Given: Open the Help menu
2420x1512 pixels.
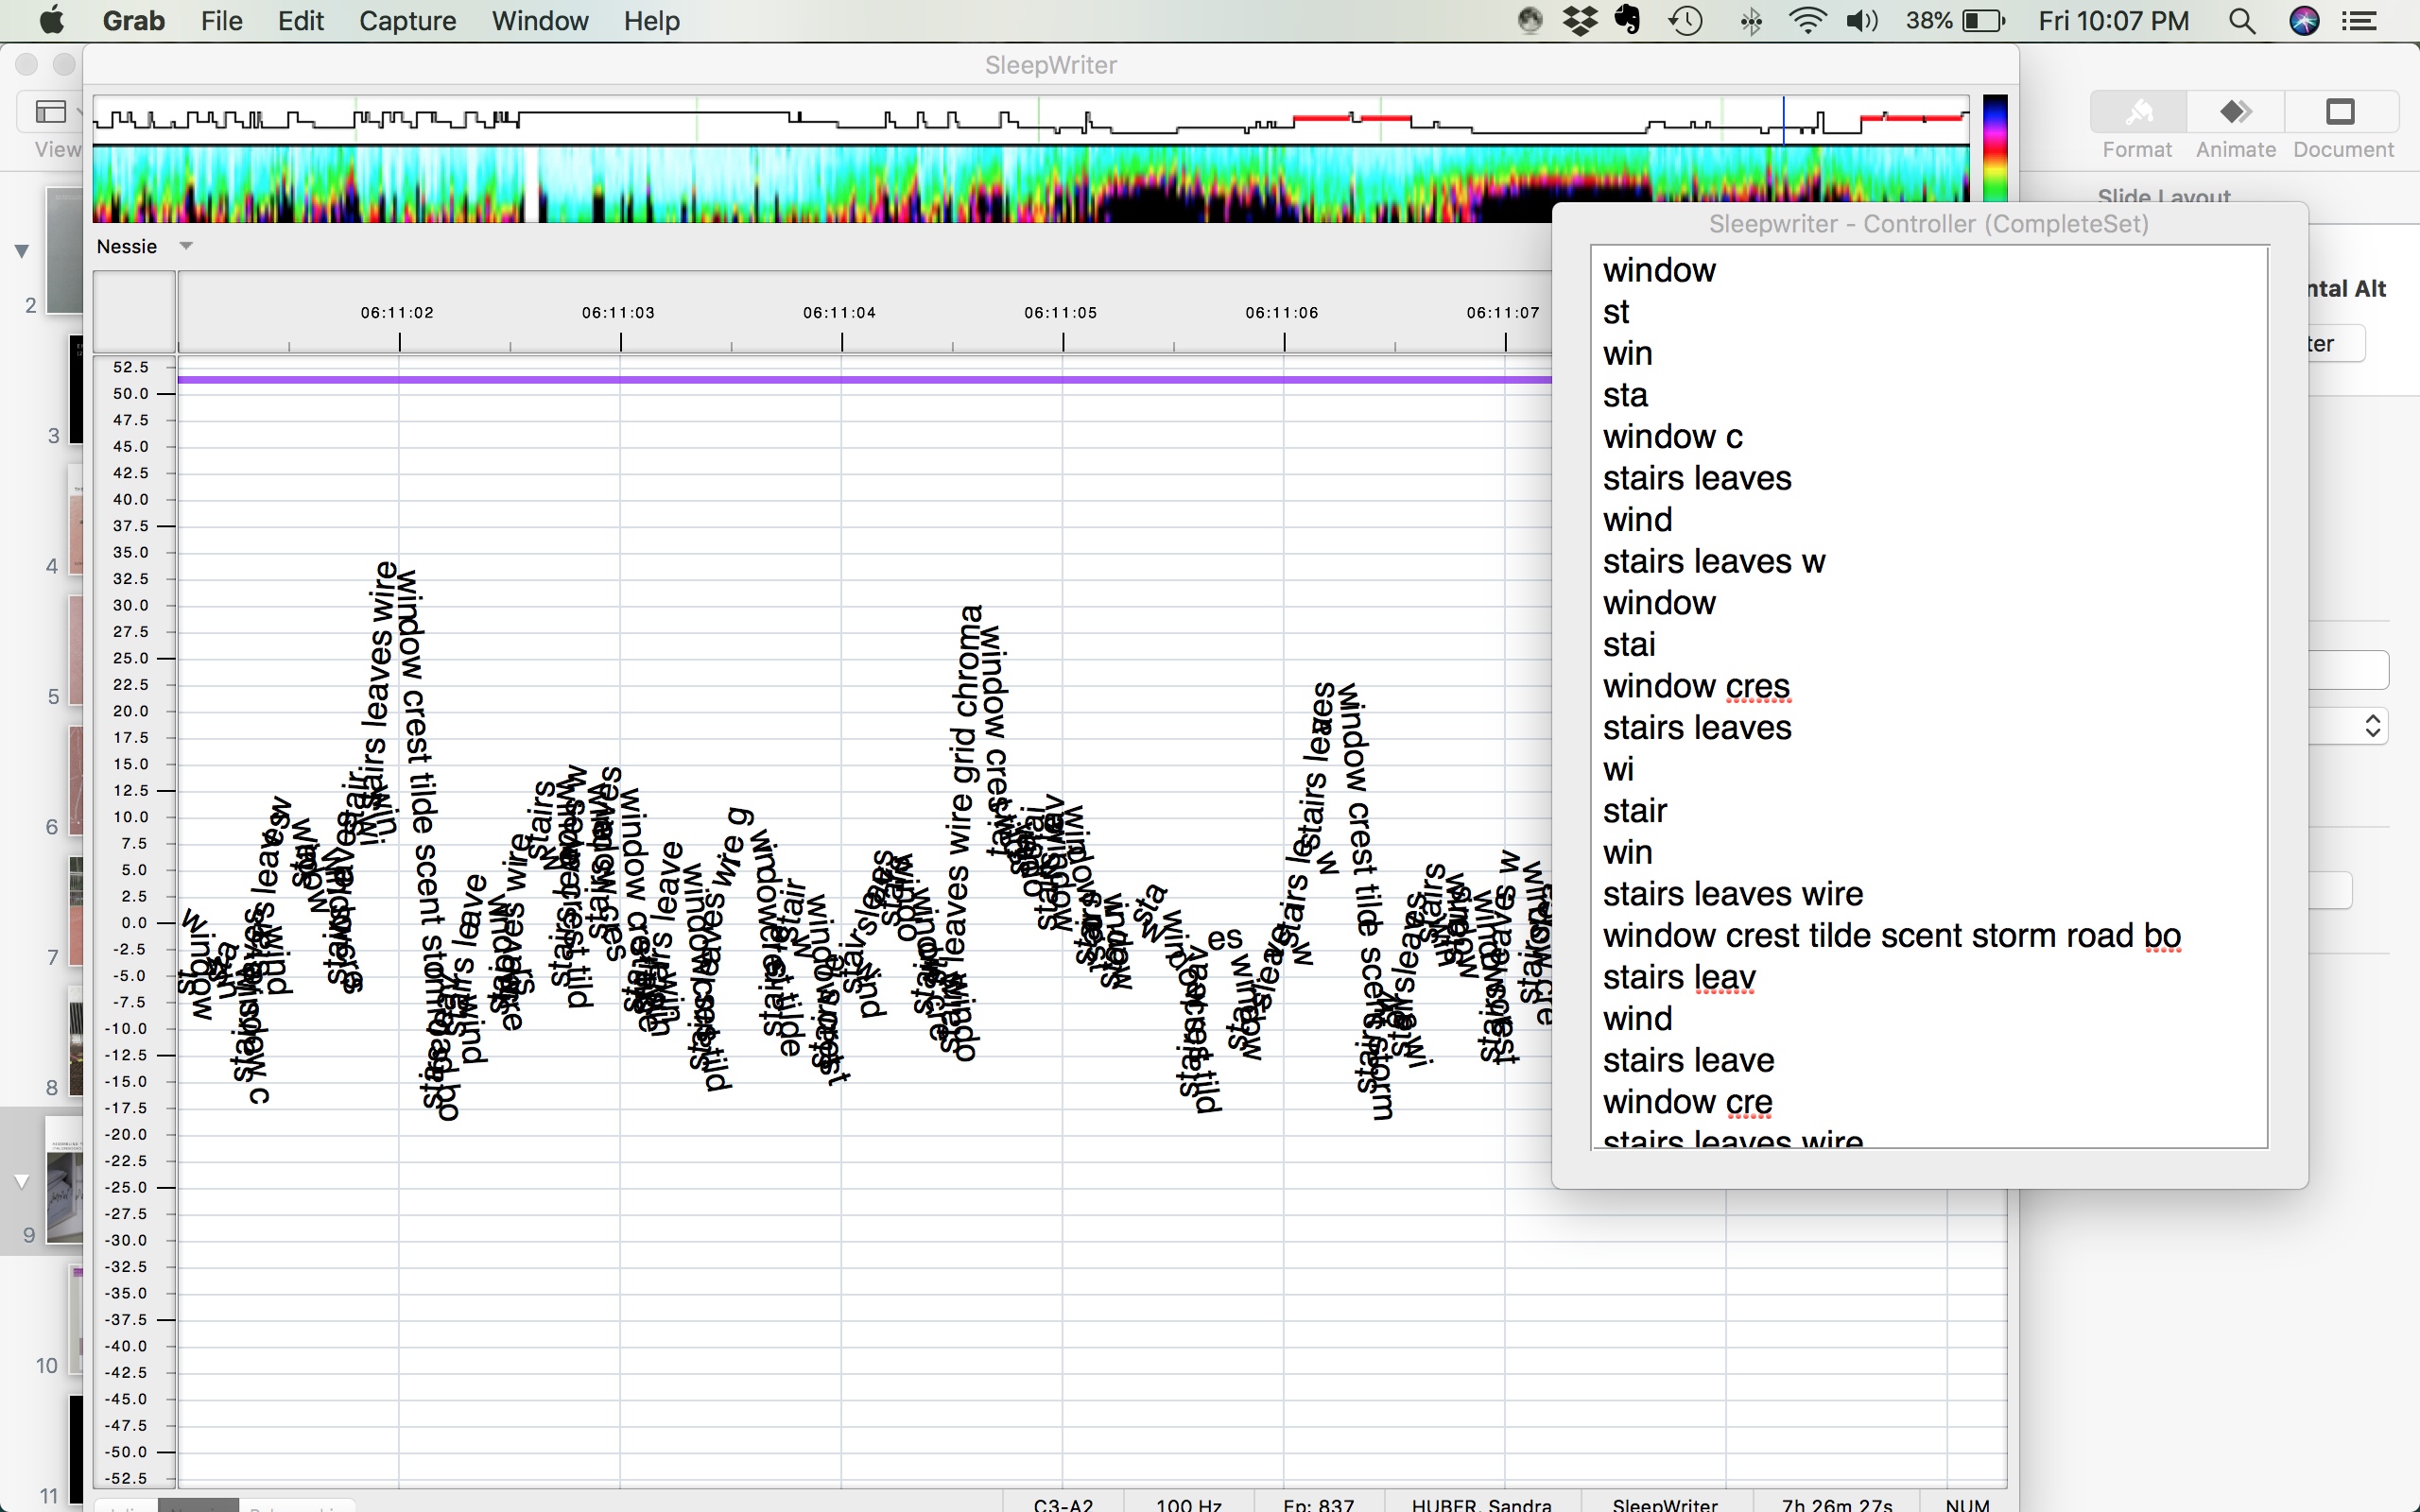Looking at the screenshot, I should 651,21.
